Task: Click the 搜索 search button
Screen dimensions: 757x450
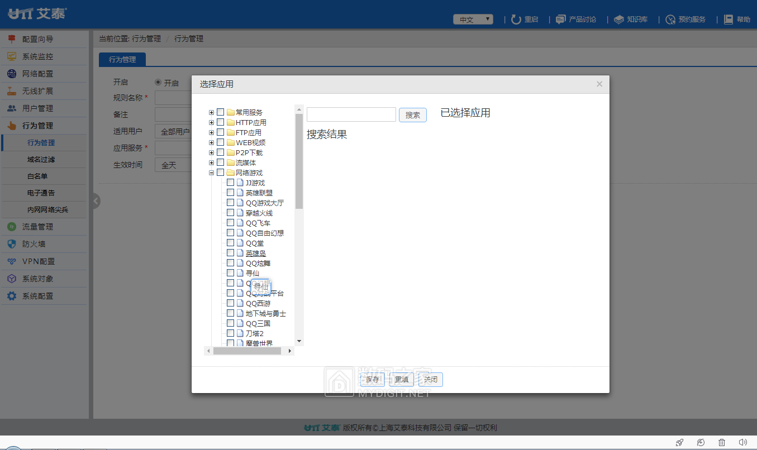Action: point(413,115)
